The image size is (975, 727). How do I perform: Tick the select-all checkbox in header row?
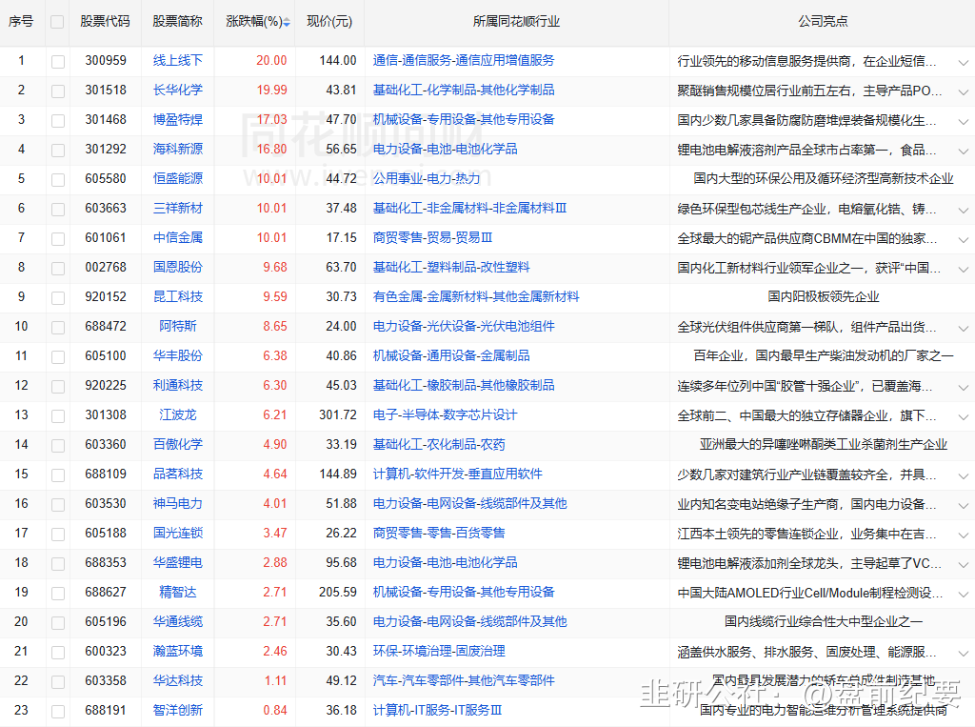click(x=58, y=22)
